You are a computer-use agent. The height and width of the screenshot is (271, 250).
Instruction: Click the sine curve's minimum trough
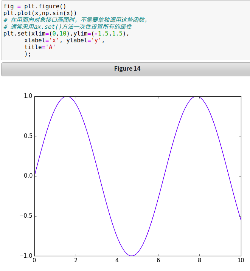[x=132, y=256]
